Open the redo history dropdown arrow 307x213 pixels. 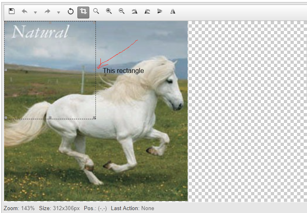click(x=58, y=12)
